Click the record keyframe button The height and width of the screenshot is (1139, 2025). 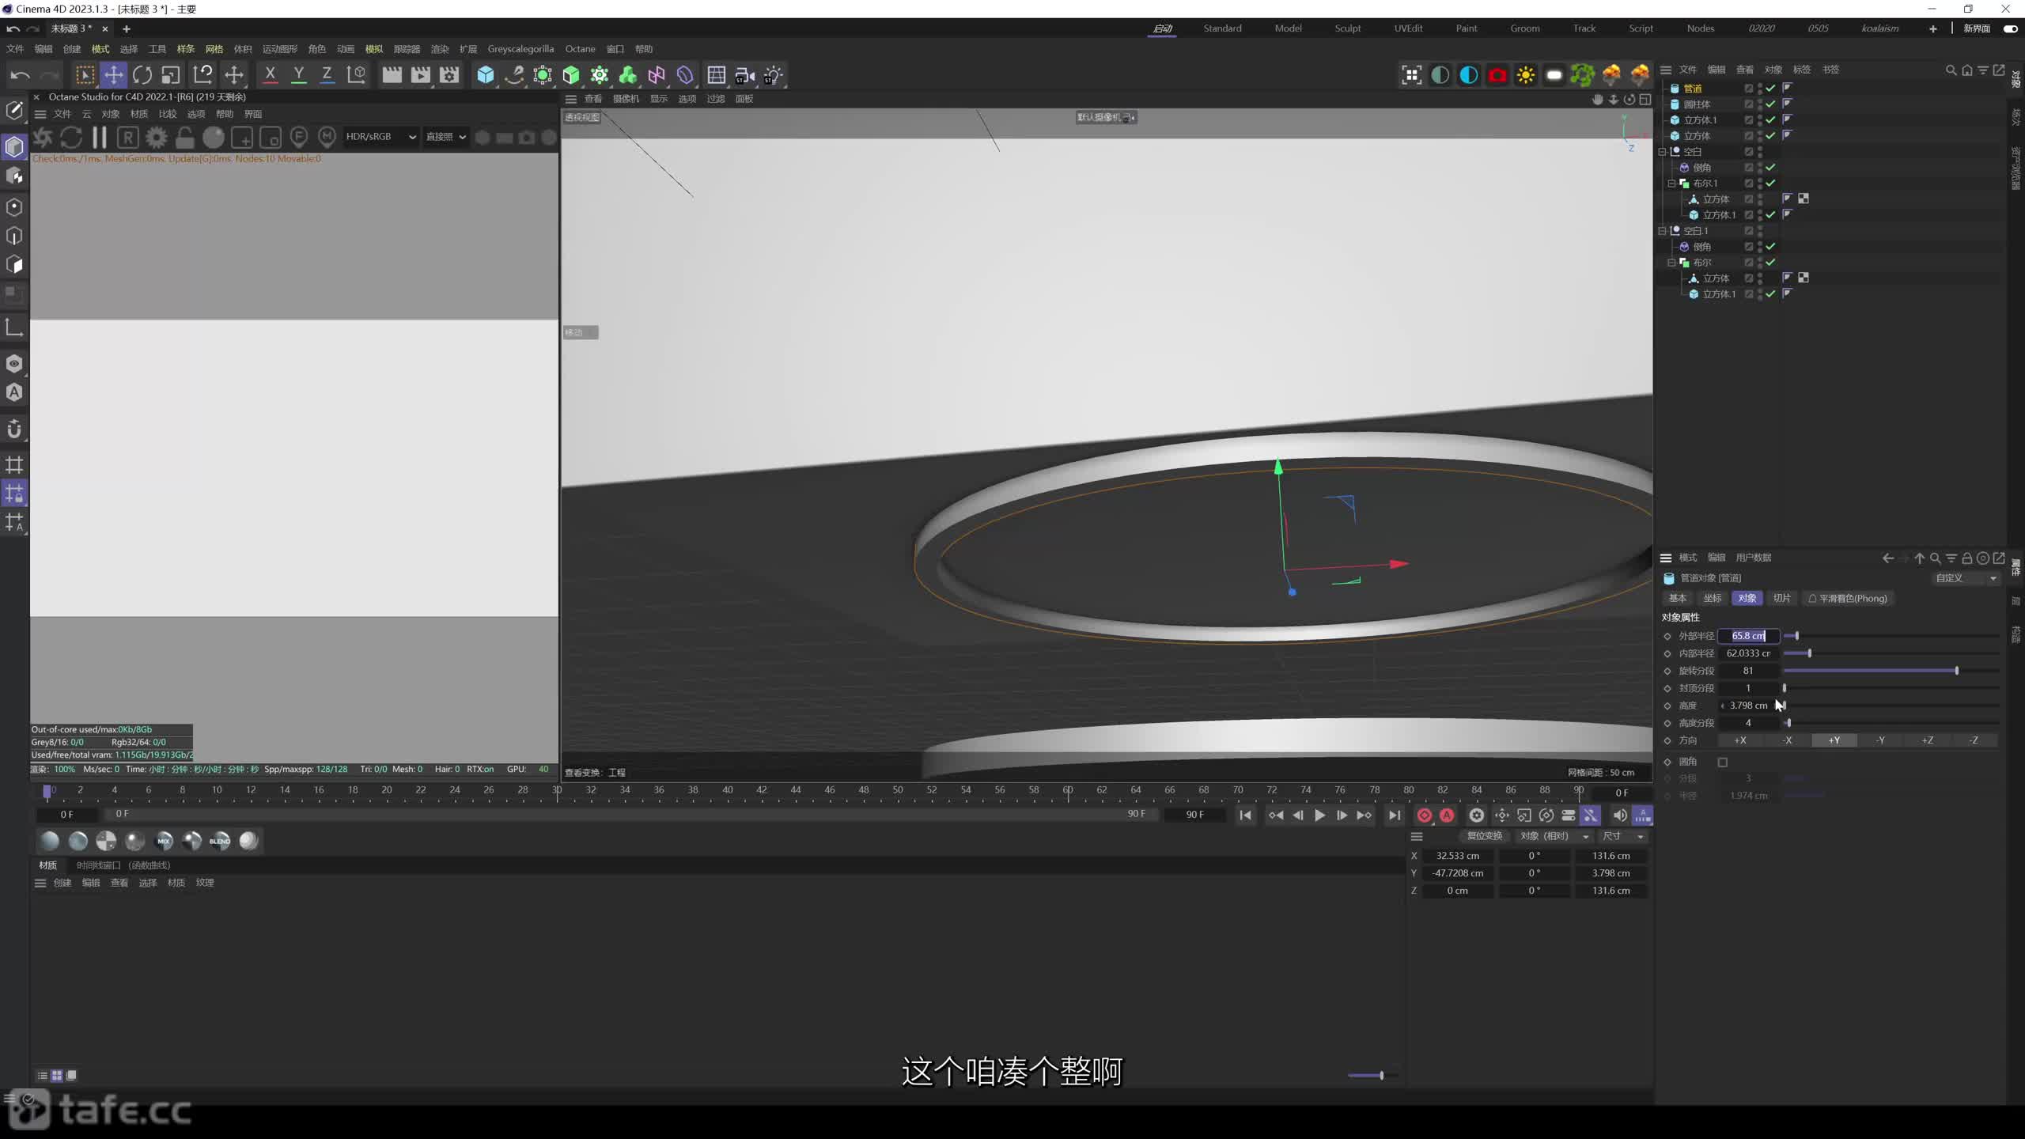pos(1425,815)
